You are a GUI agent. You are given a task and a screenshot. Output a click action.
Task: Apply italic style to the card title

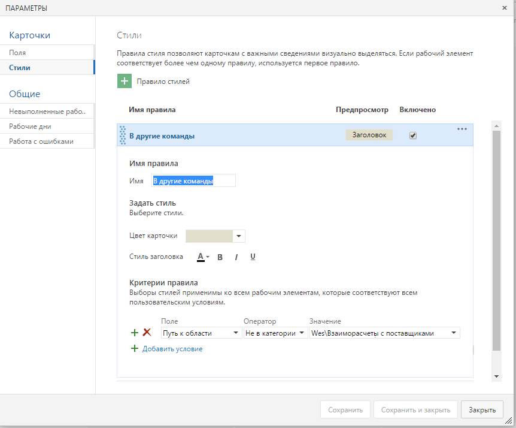tap(236, 257)
